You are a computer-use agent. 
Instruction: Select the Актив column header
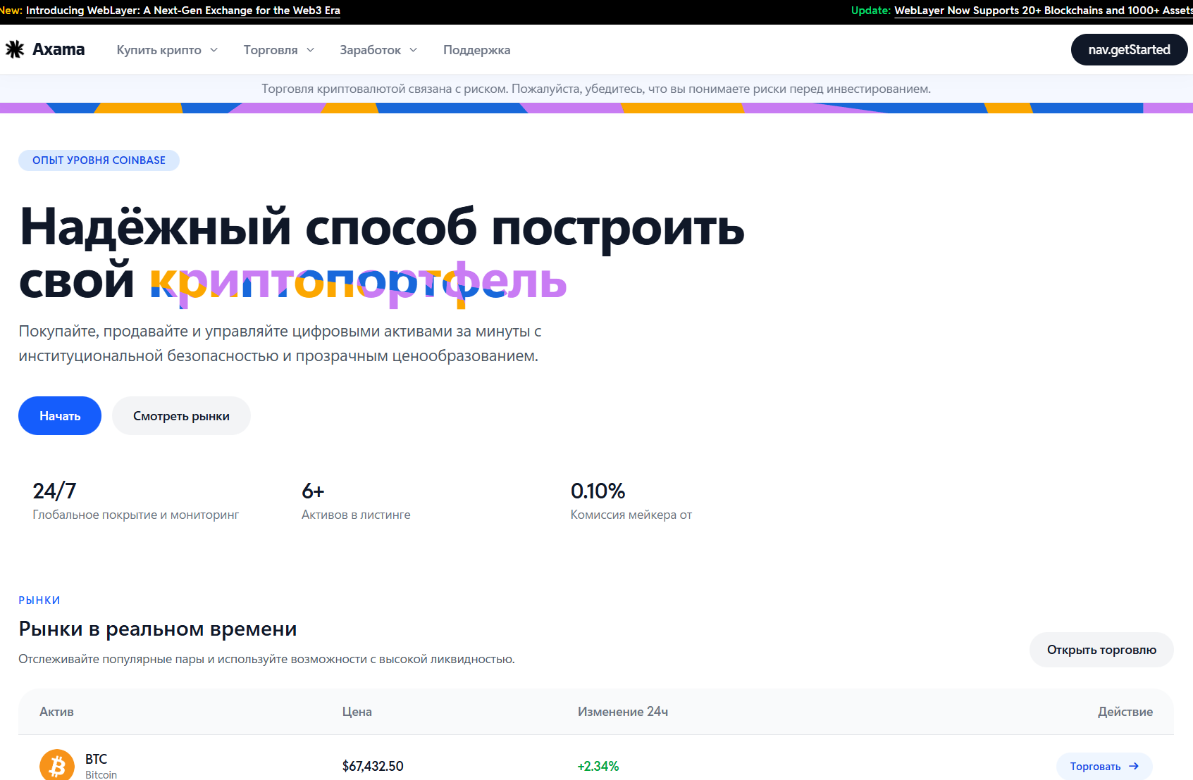(56, 712)
